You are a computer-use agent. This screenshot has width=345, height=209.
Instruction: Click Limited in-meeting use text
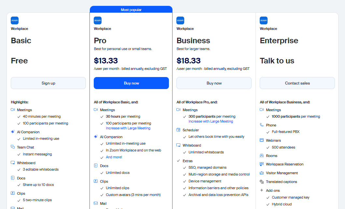pos(41,139)
